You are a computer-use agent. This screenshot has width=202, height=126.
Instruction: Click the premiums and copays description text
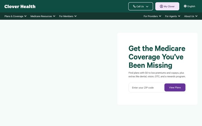pos(157,74)
